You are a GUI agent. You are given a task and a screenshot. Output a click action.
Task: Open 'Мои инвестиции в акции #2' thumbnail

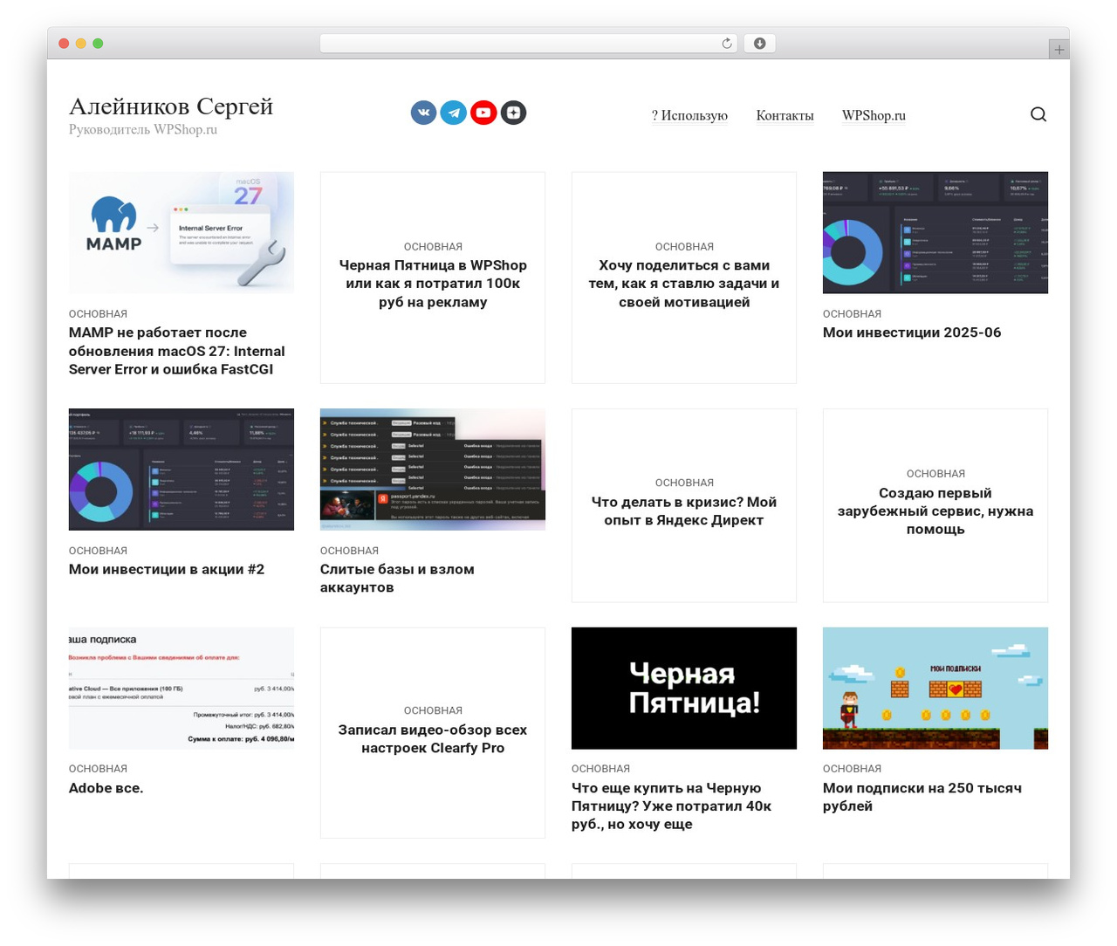182,470
